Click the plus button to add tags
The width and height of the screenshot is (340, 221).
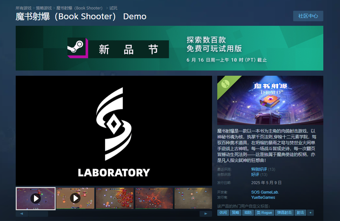click(x=310, y=213)
